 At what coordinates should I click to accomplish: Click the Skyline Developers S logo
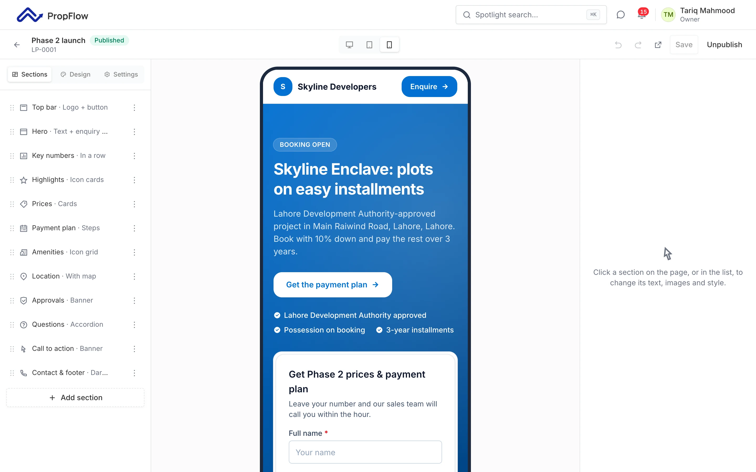click(283, 87)
